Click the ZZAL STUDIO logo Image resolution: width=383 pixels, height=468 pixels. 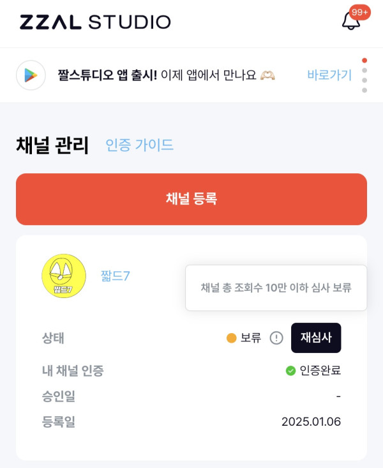[x=95, y=22]
